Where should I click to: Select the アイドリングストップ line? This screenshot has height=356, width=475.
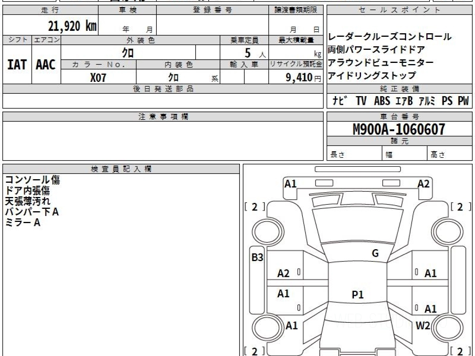point(372,75)
